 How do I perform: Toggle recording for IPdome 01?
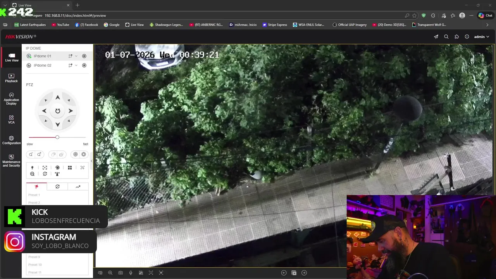(x=84, y=56)
